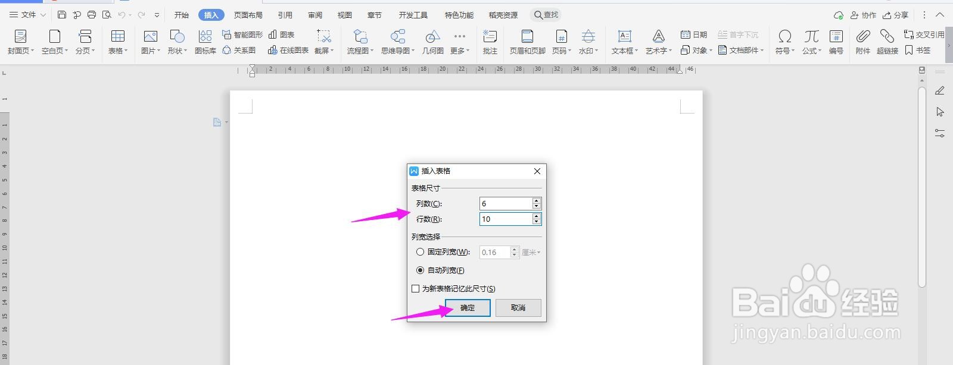Switch to the 审阅 review tab

pyautogui.click(x=315, y=15)
